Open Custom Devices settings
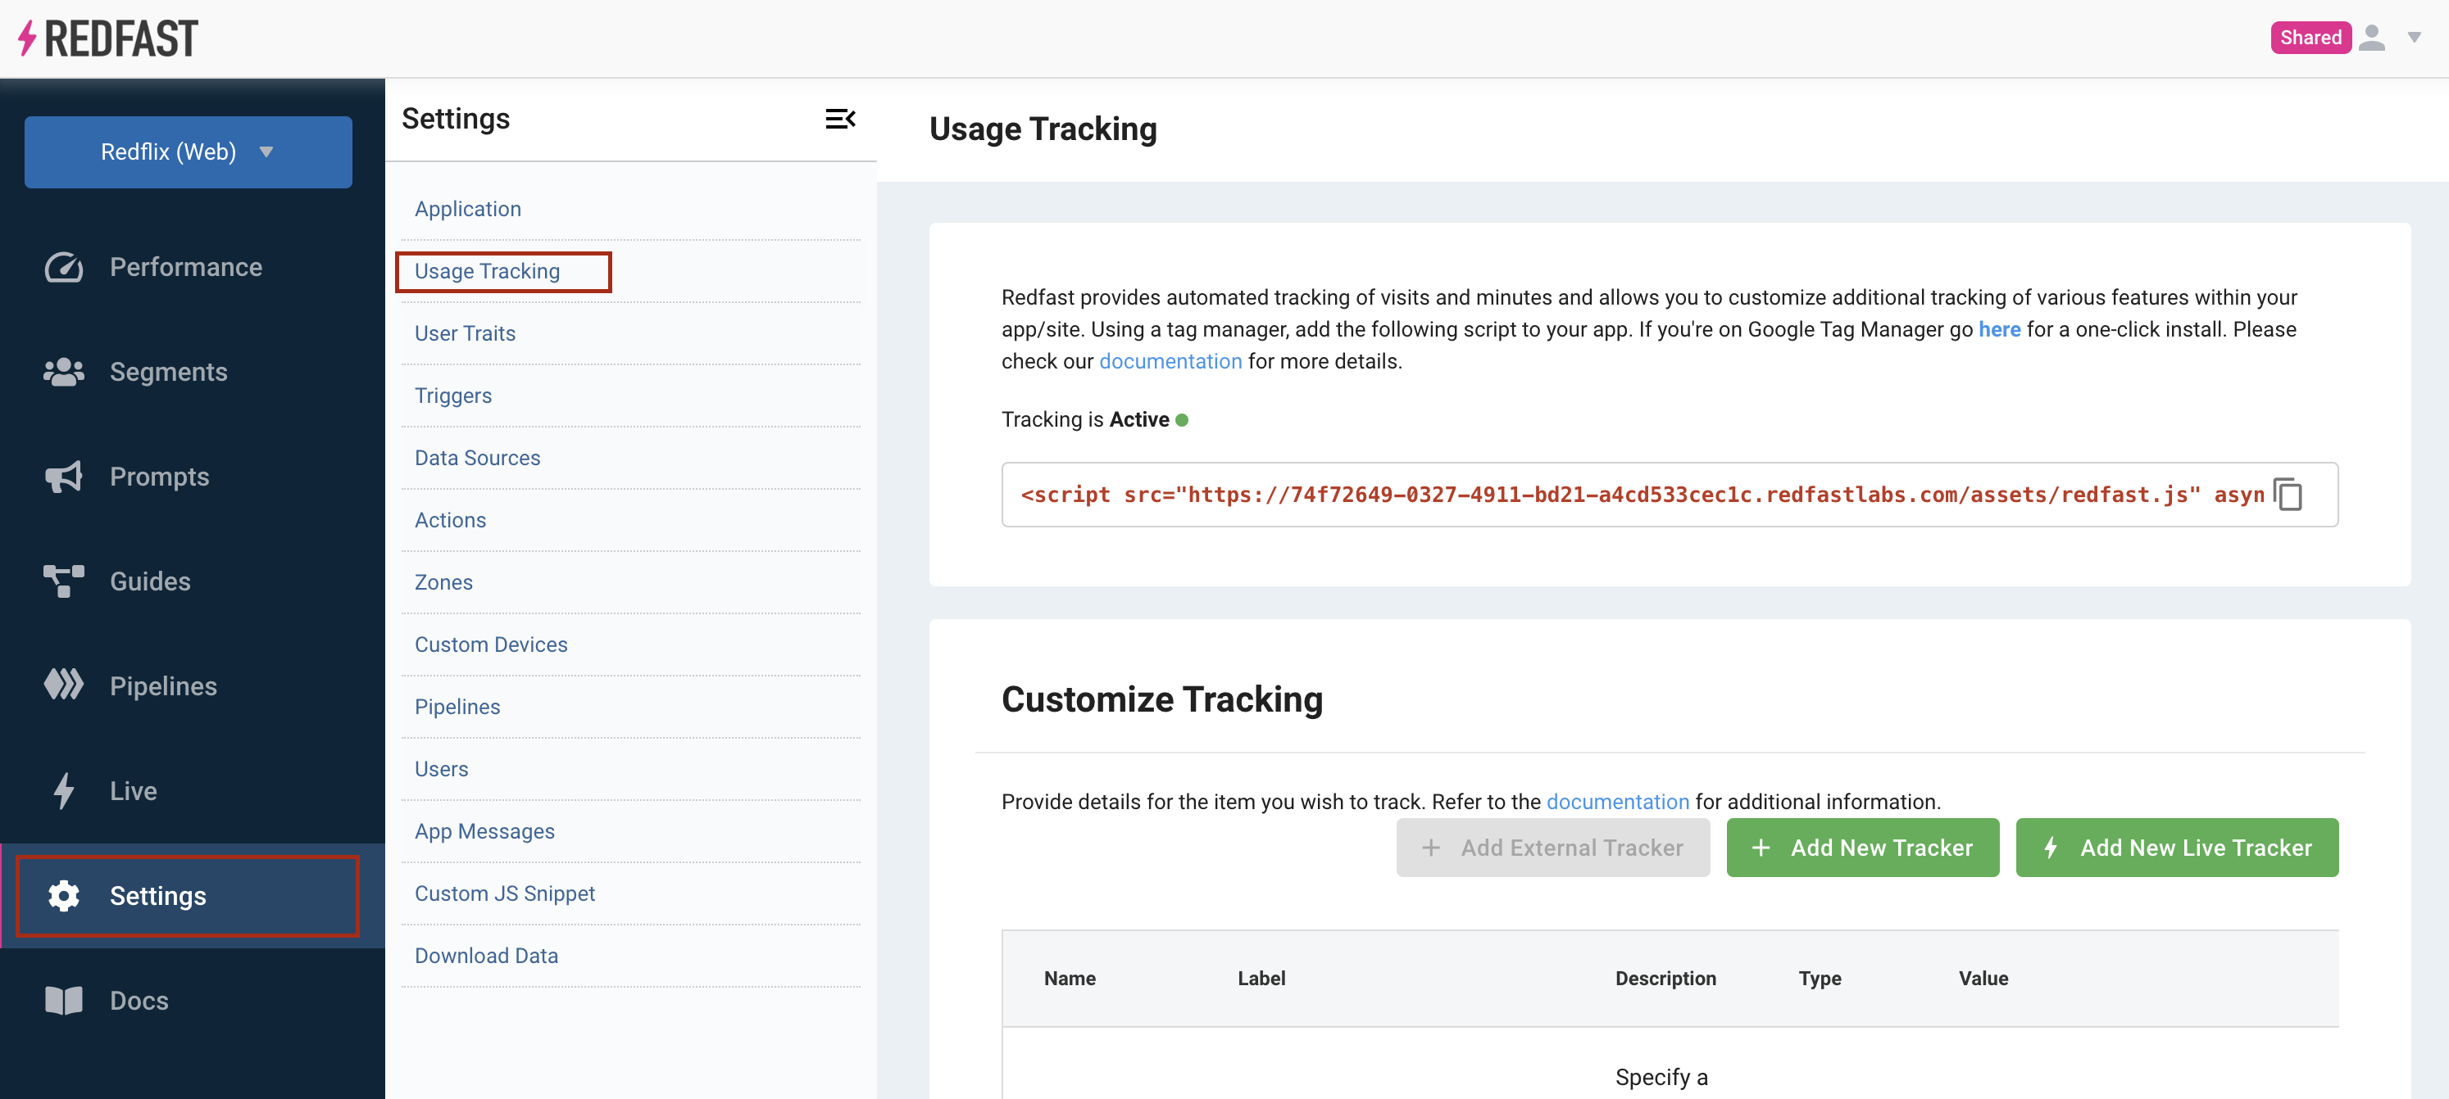This screenshot has width=2449, height=1099. pyautogui.click(x=491, y=645)
